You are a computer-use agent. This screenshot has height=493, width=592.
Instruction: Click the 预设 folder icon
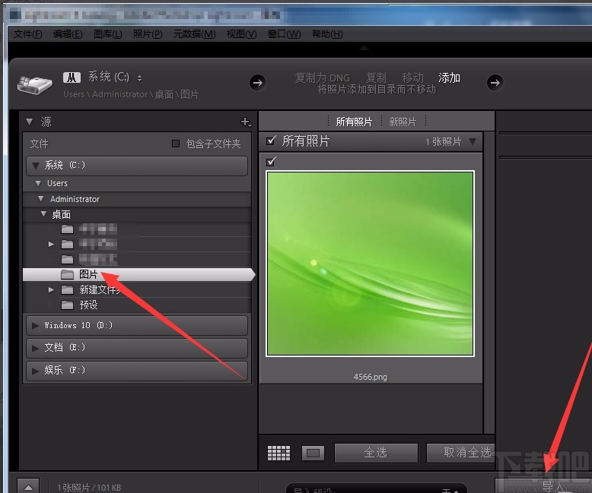point(67,305)
